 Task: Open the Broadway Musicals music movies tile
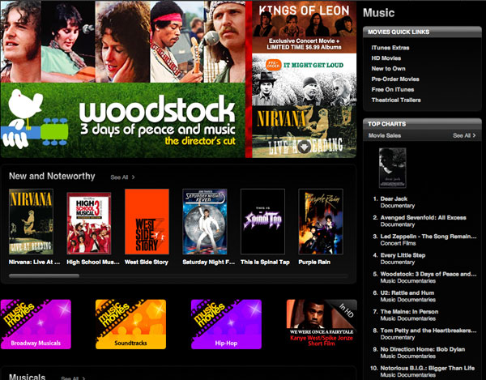[x=36, y=324]
